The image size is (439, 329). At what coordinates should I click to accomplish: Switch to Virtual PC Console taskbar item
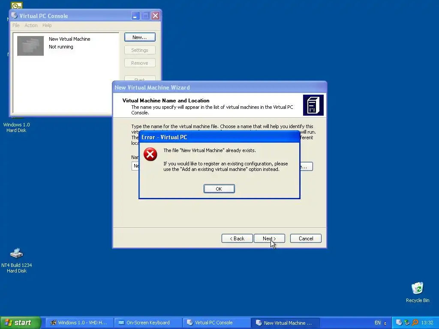point(216,323)
